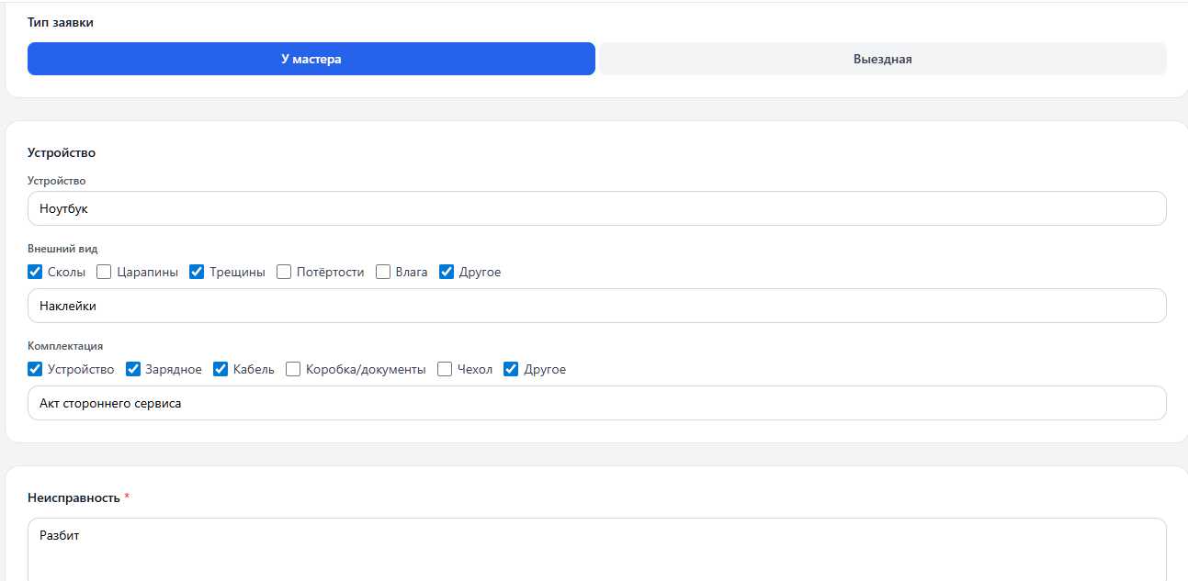Uncheck "Устройство" in Комплектация
This screenshot has width=1188, height=581.
coord(36,369)
